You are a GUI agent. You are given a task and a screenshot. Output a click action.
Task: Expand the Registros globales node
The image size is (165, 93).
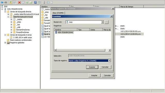(x=5, y=43)
